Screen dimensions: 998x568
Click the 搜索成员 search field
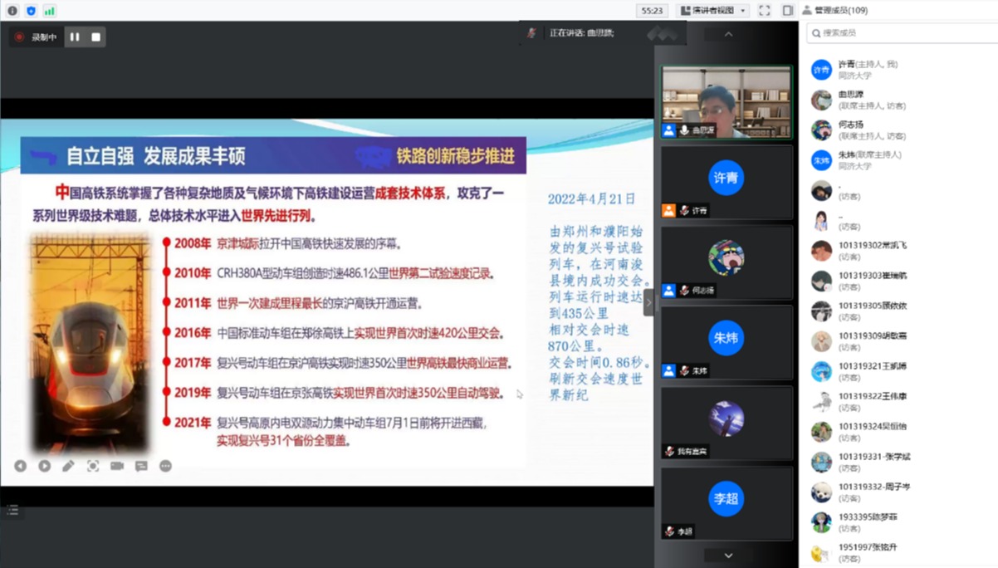point(901,33)
